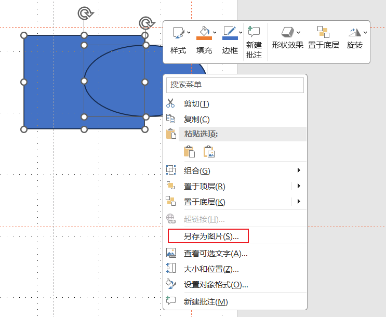This screenshot has width=386, height=317.
Task: Click the paste as picture icon
Action: tap(209, 151)
